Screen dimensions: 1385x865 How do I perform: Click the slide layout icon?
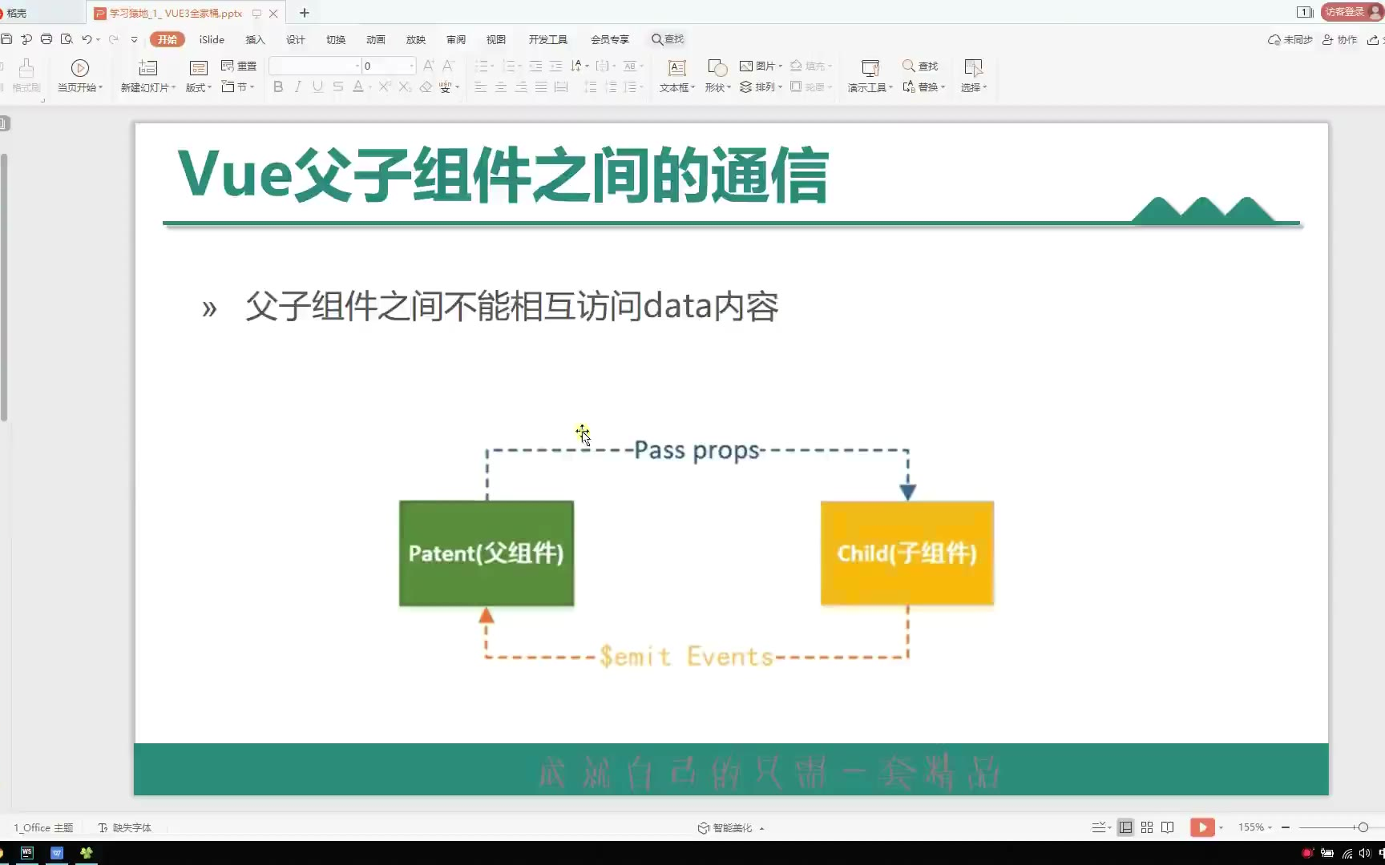click(x=198, y=68)
